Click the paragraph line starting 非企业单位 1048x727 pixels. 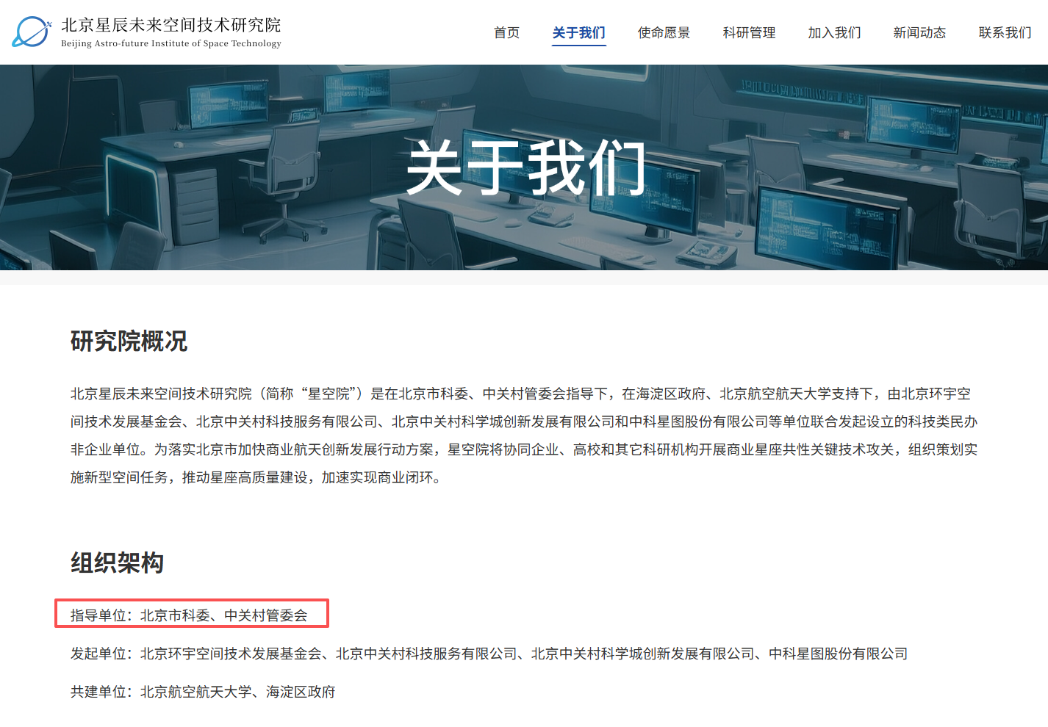coord(524,449)
